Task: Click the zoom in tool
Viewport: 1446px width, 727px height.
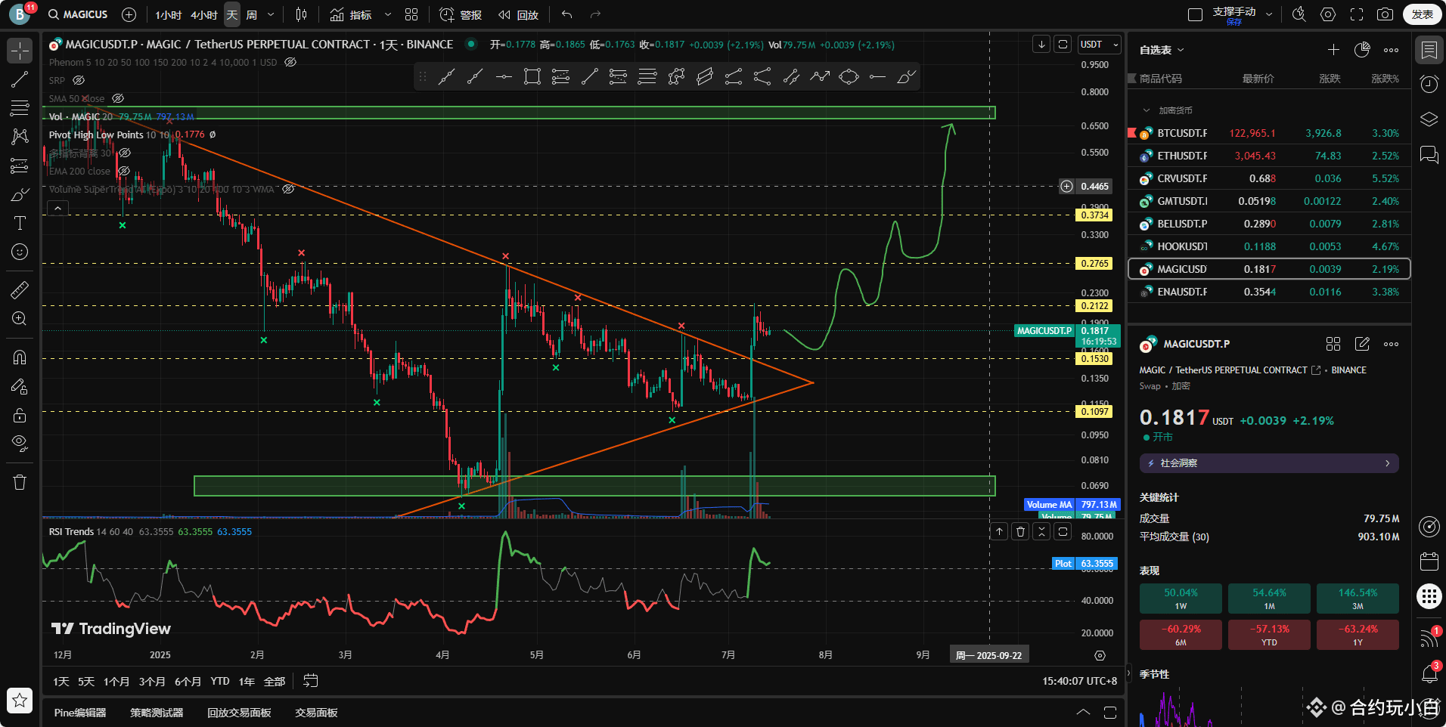Action: pyautogui.click(x=20, y=318)
